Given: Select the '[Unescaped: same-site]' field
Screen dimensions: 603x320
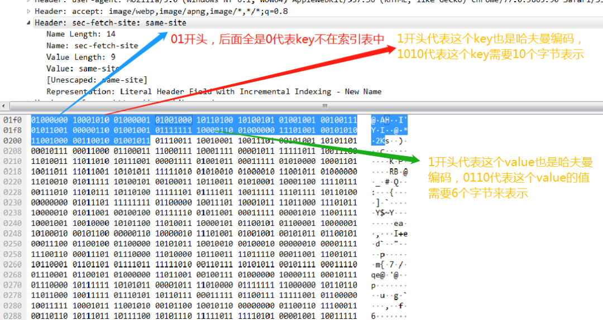Looking at the screenshot, I should coord(97,80).
